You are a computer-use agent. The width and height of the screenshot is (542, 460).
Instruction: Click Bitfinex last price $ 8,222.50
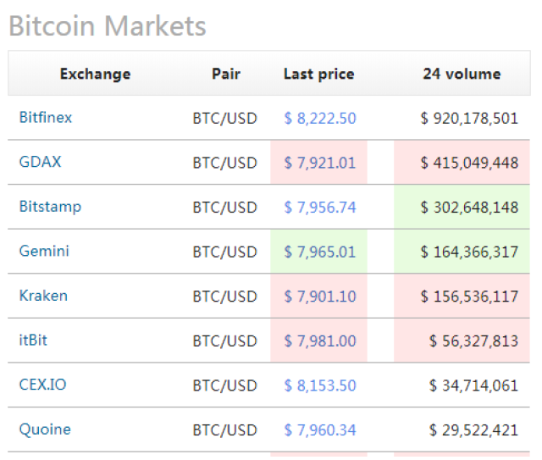click(320, 119)
